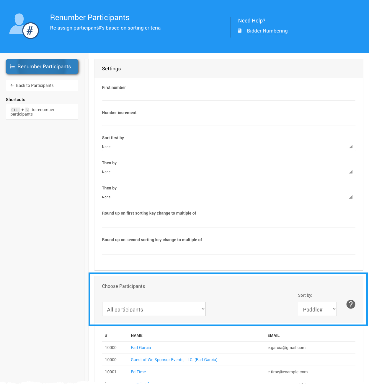369x391 pixels.
Task: Open the question mark help icon
Action: pyautogui.click(x=351, y=304)
